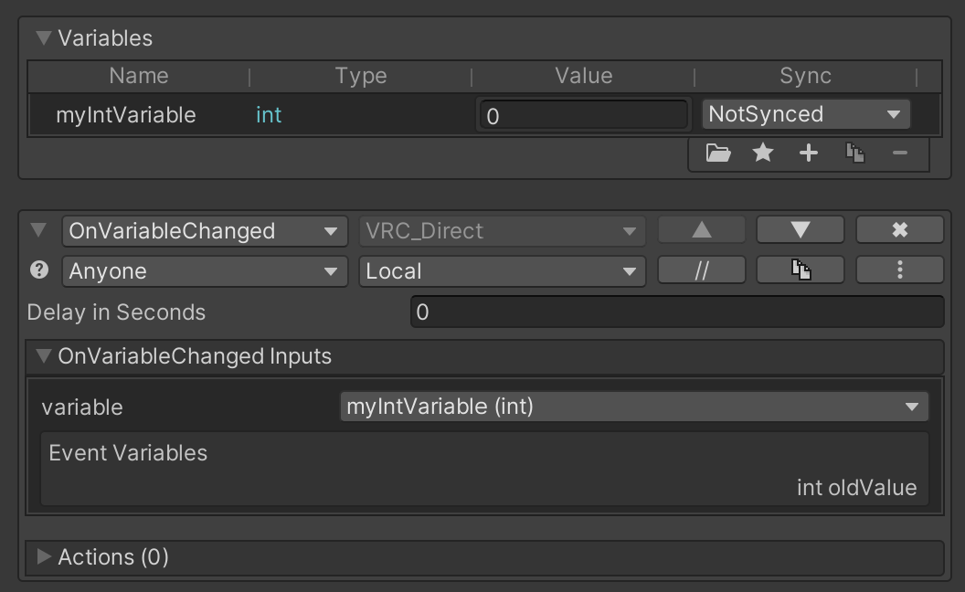
Task: Click the question mark help icon
Action: coord(39,270)
